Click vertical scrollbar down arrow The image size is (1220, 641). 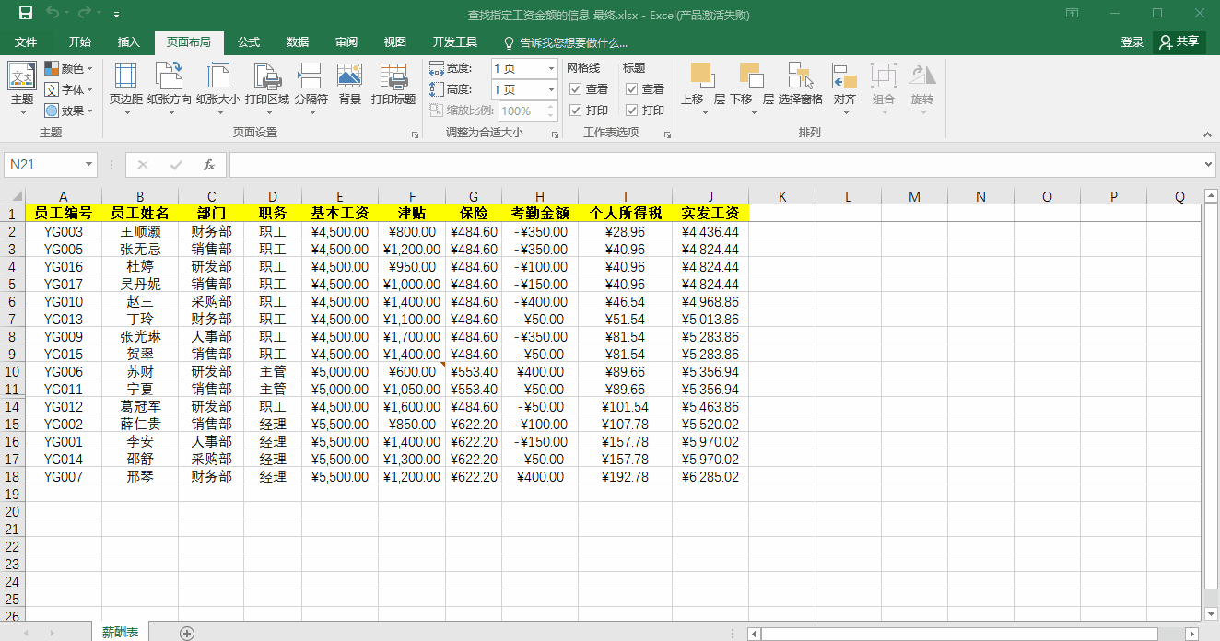1211,613
